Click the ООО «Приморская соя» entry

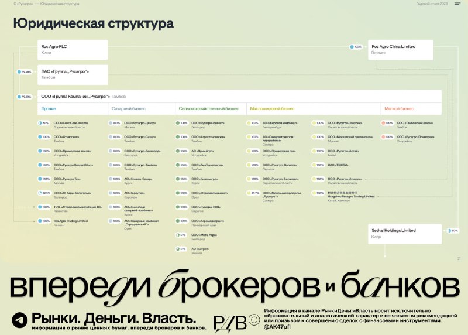click(279, 153)
